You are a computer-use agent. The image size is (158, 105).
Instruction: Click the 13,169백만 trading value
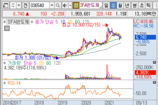[x=145, y=14]
